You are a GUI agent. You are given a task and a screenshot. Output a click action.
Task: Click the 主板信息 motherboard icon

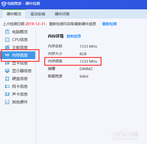pos(7,47)
